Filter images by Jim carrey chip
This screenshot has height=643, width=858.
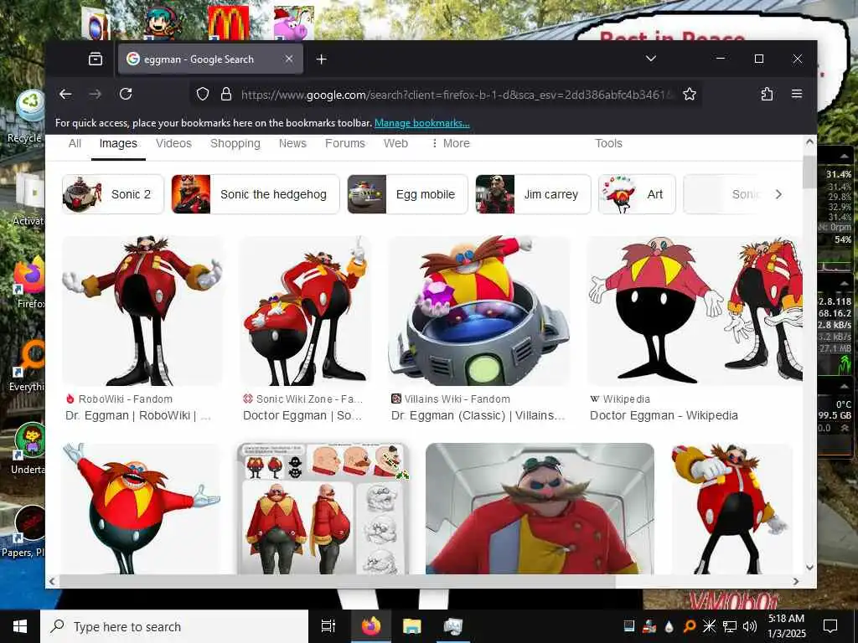pos(534,194)
